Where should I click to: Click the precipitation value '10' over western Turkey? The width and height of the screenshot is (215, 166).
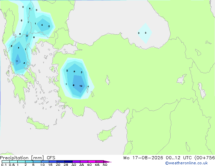pyautogui.click(x=81, y=86)
